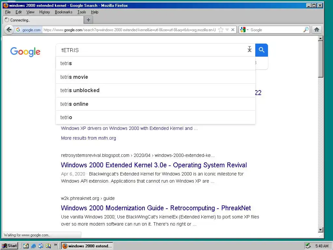Image resolution: width=333 pixels, height=250 pixels.
Task: Open the Bookmarks menu
Action: click(63, 12)
